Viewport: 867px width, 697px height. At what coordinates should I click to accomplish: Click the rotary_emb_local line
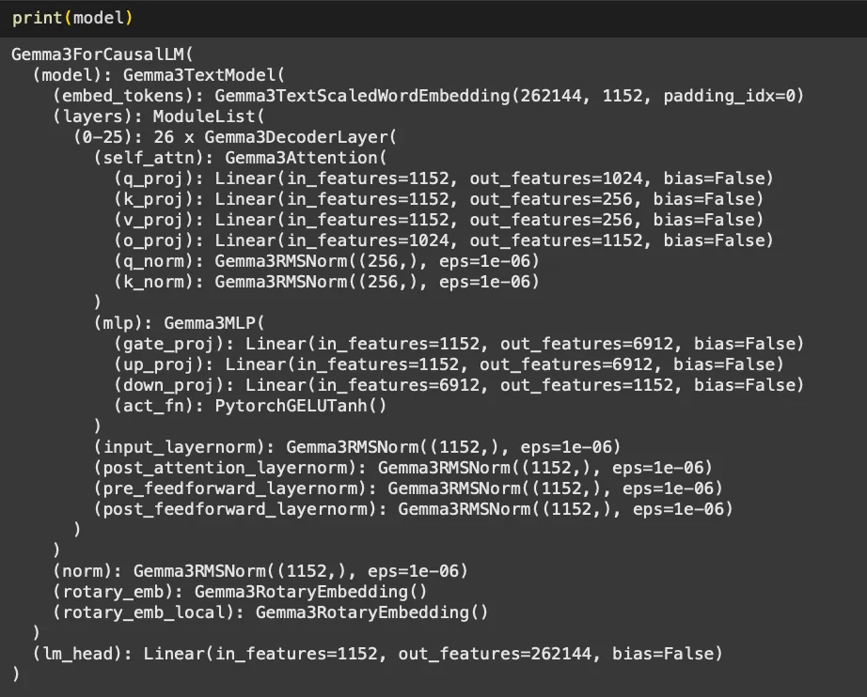[x=271, y=612]
